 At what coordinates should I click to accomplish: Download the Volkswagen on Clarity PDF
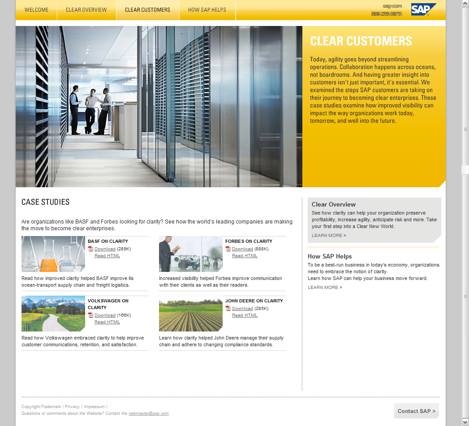pos(105,315)
